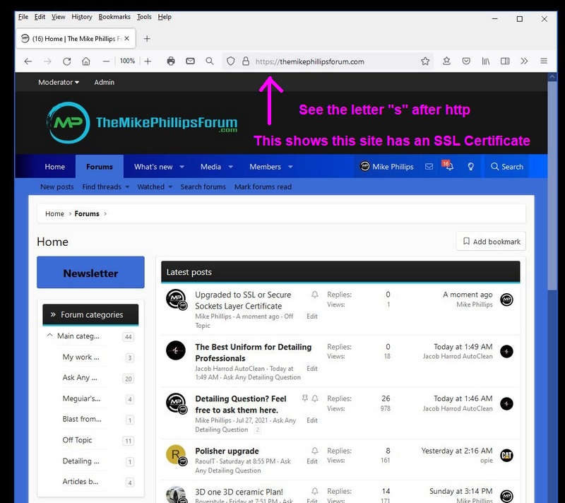
Task: Click the Newsletter button
Action: (x=90, y=273)
